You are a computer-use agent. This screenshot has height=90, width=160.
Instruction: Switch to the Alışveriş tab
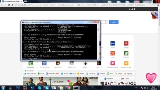point(128,74)
